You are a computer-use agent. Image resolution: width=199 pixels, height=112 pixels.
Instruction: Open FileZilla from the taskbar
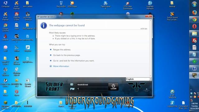[x=194, y=40]
